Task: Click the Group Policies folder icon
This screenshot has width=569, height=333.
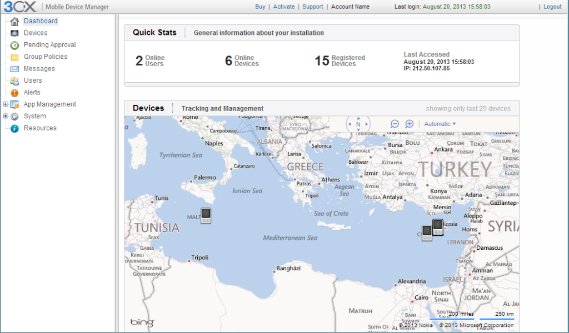Action: [14, 57]
